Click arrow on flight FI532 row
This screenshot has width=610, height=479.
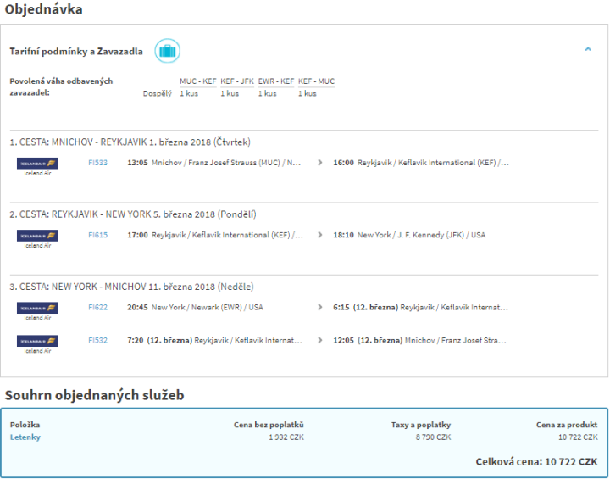coord(319,340)
